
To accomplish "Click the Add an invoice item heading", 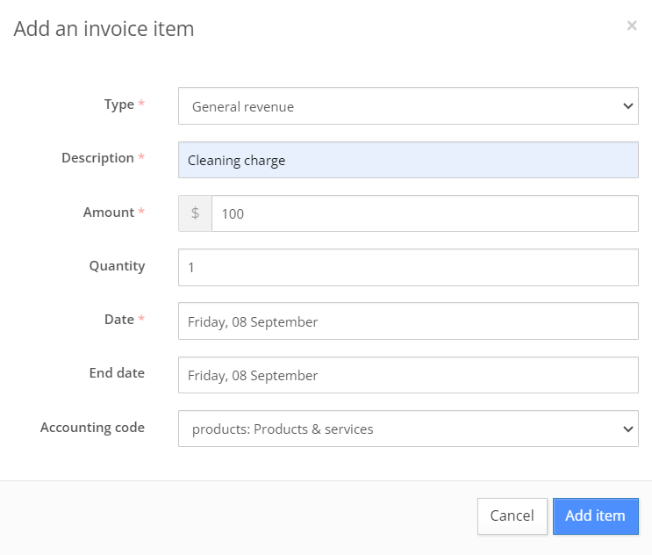I will [104, 29].
